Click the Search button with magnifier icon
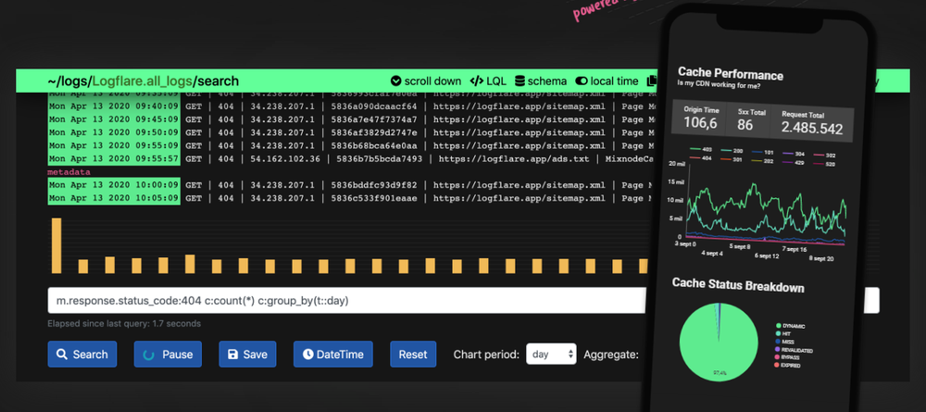This screenshot has width=926, height=412. click(82, 355)
